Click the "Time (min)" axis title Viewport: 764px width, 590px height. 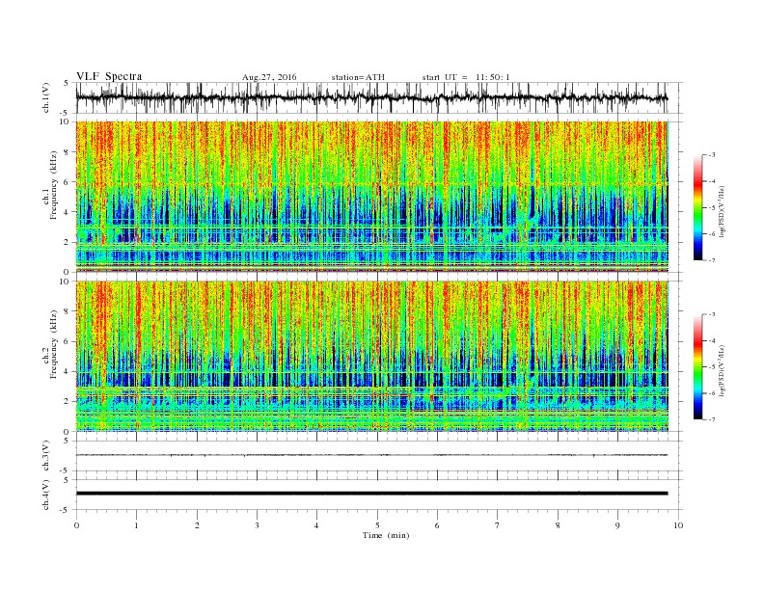[386, 535]
